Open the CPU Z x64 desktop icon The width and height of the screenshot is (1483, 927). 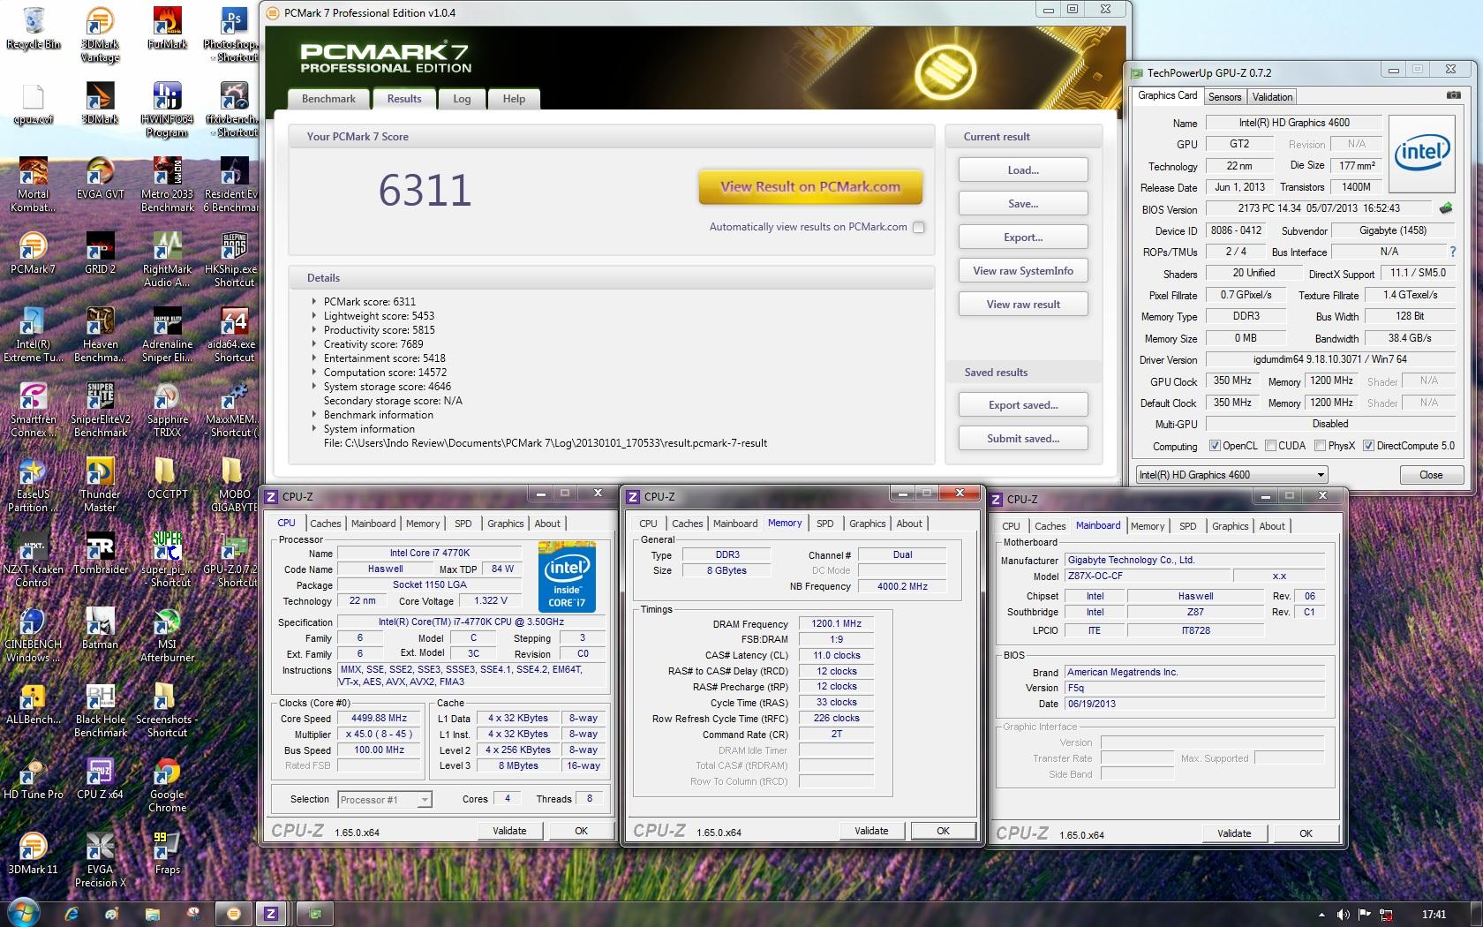[100, 778]
